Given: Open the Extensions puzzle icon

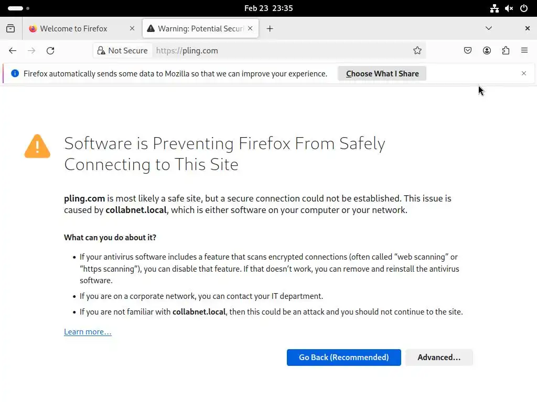Looking at the screenshot, I should click(x=506, y=51).
